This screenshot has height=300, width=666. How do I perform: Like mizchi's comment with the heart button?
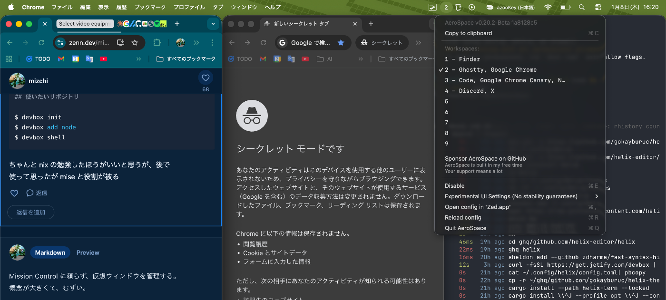[206, 78]
